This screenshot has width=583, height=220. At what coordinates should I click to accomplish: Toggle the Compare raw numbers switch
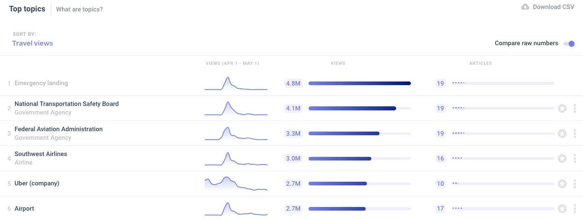pos(569,44)
